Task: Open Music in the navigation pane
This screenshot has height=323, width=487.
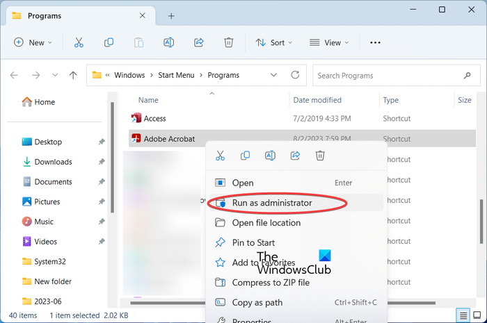Action: pyautogui.click(x=38, y=222)
